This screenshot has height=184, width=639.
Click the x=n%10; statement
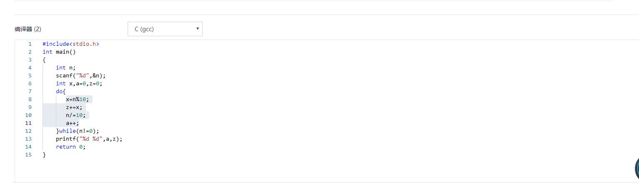point(77,99)
